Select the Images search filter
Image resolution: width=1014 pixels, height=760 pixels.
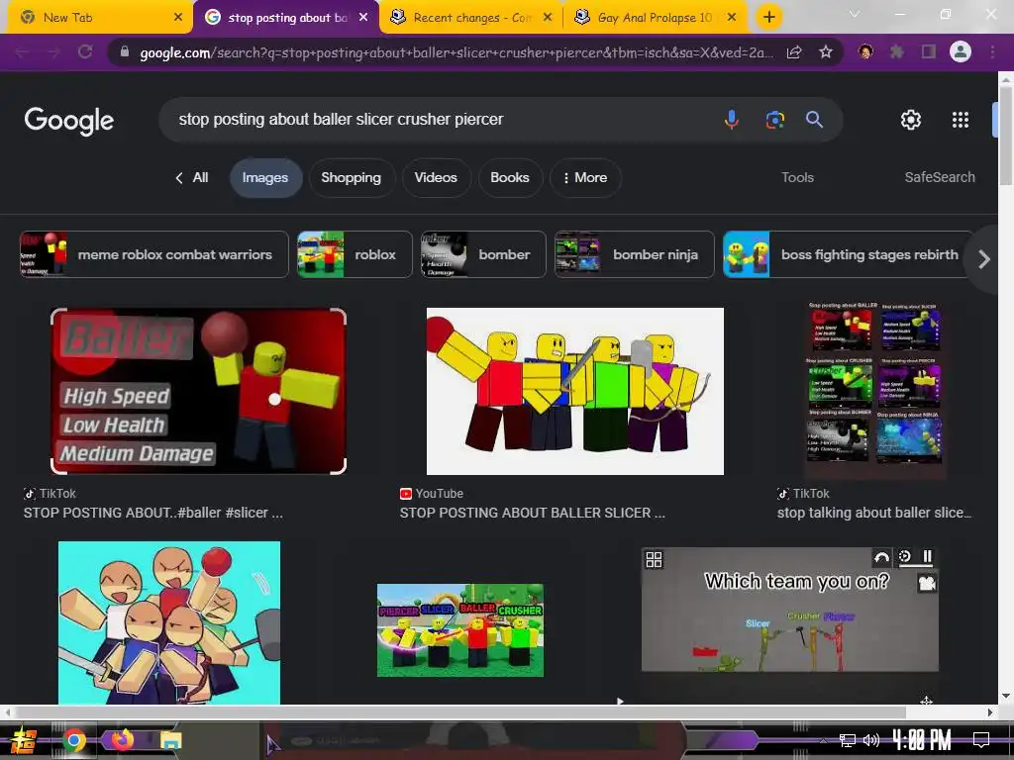coord(265,178)
